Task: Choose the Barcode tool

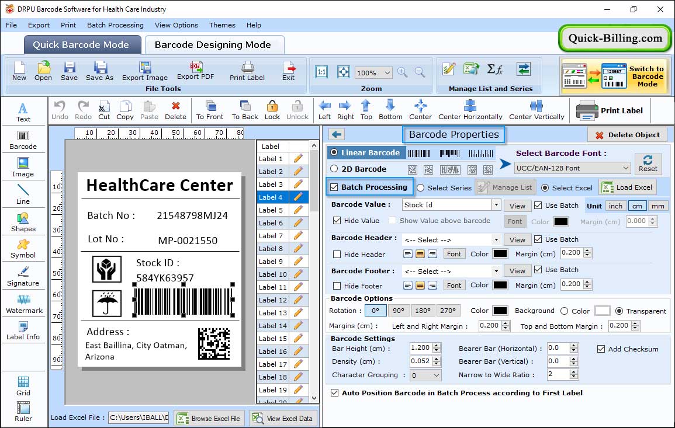Action: coord(23,140)
